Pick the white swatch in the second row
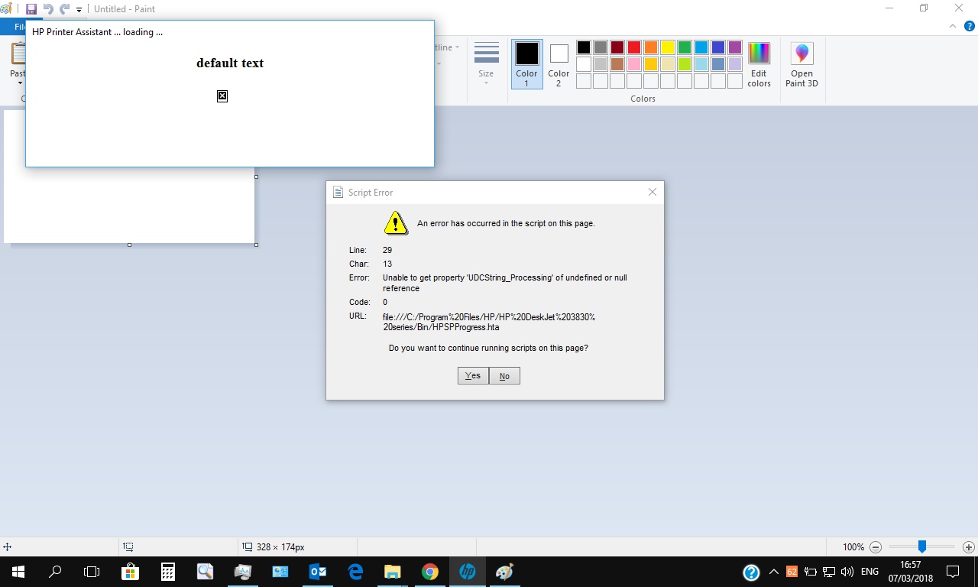 tap(584, 64)
